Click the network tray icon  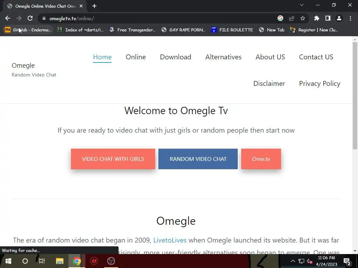click(x=301, y=261)
